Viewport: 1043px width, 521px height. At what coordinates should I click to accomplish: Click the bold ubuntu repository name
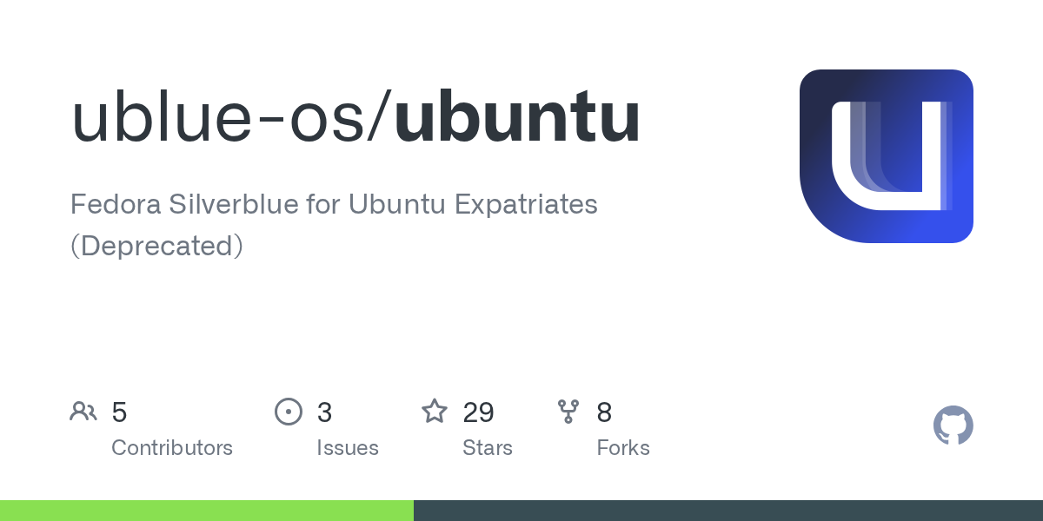click(x=517, y=118)
